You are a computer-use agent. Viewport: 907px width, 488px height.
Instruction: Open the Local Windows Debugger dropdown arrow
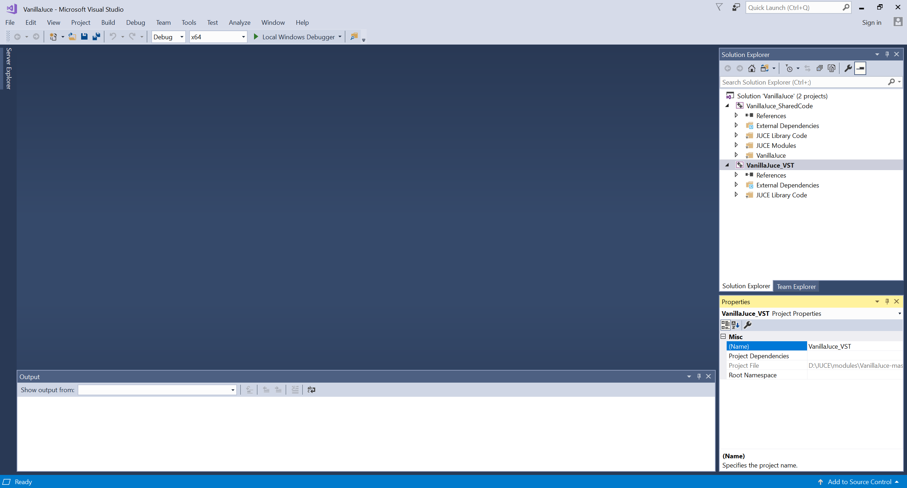(340, 37)
